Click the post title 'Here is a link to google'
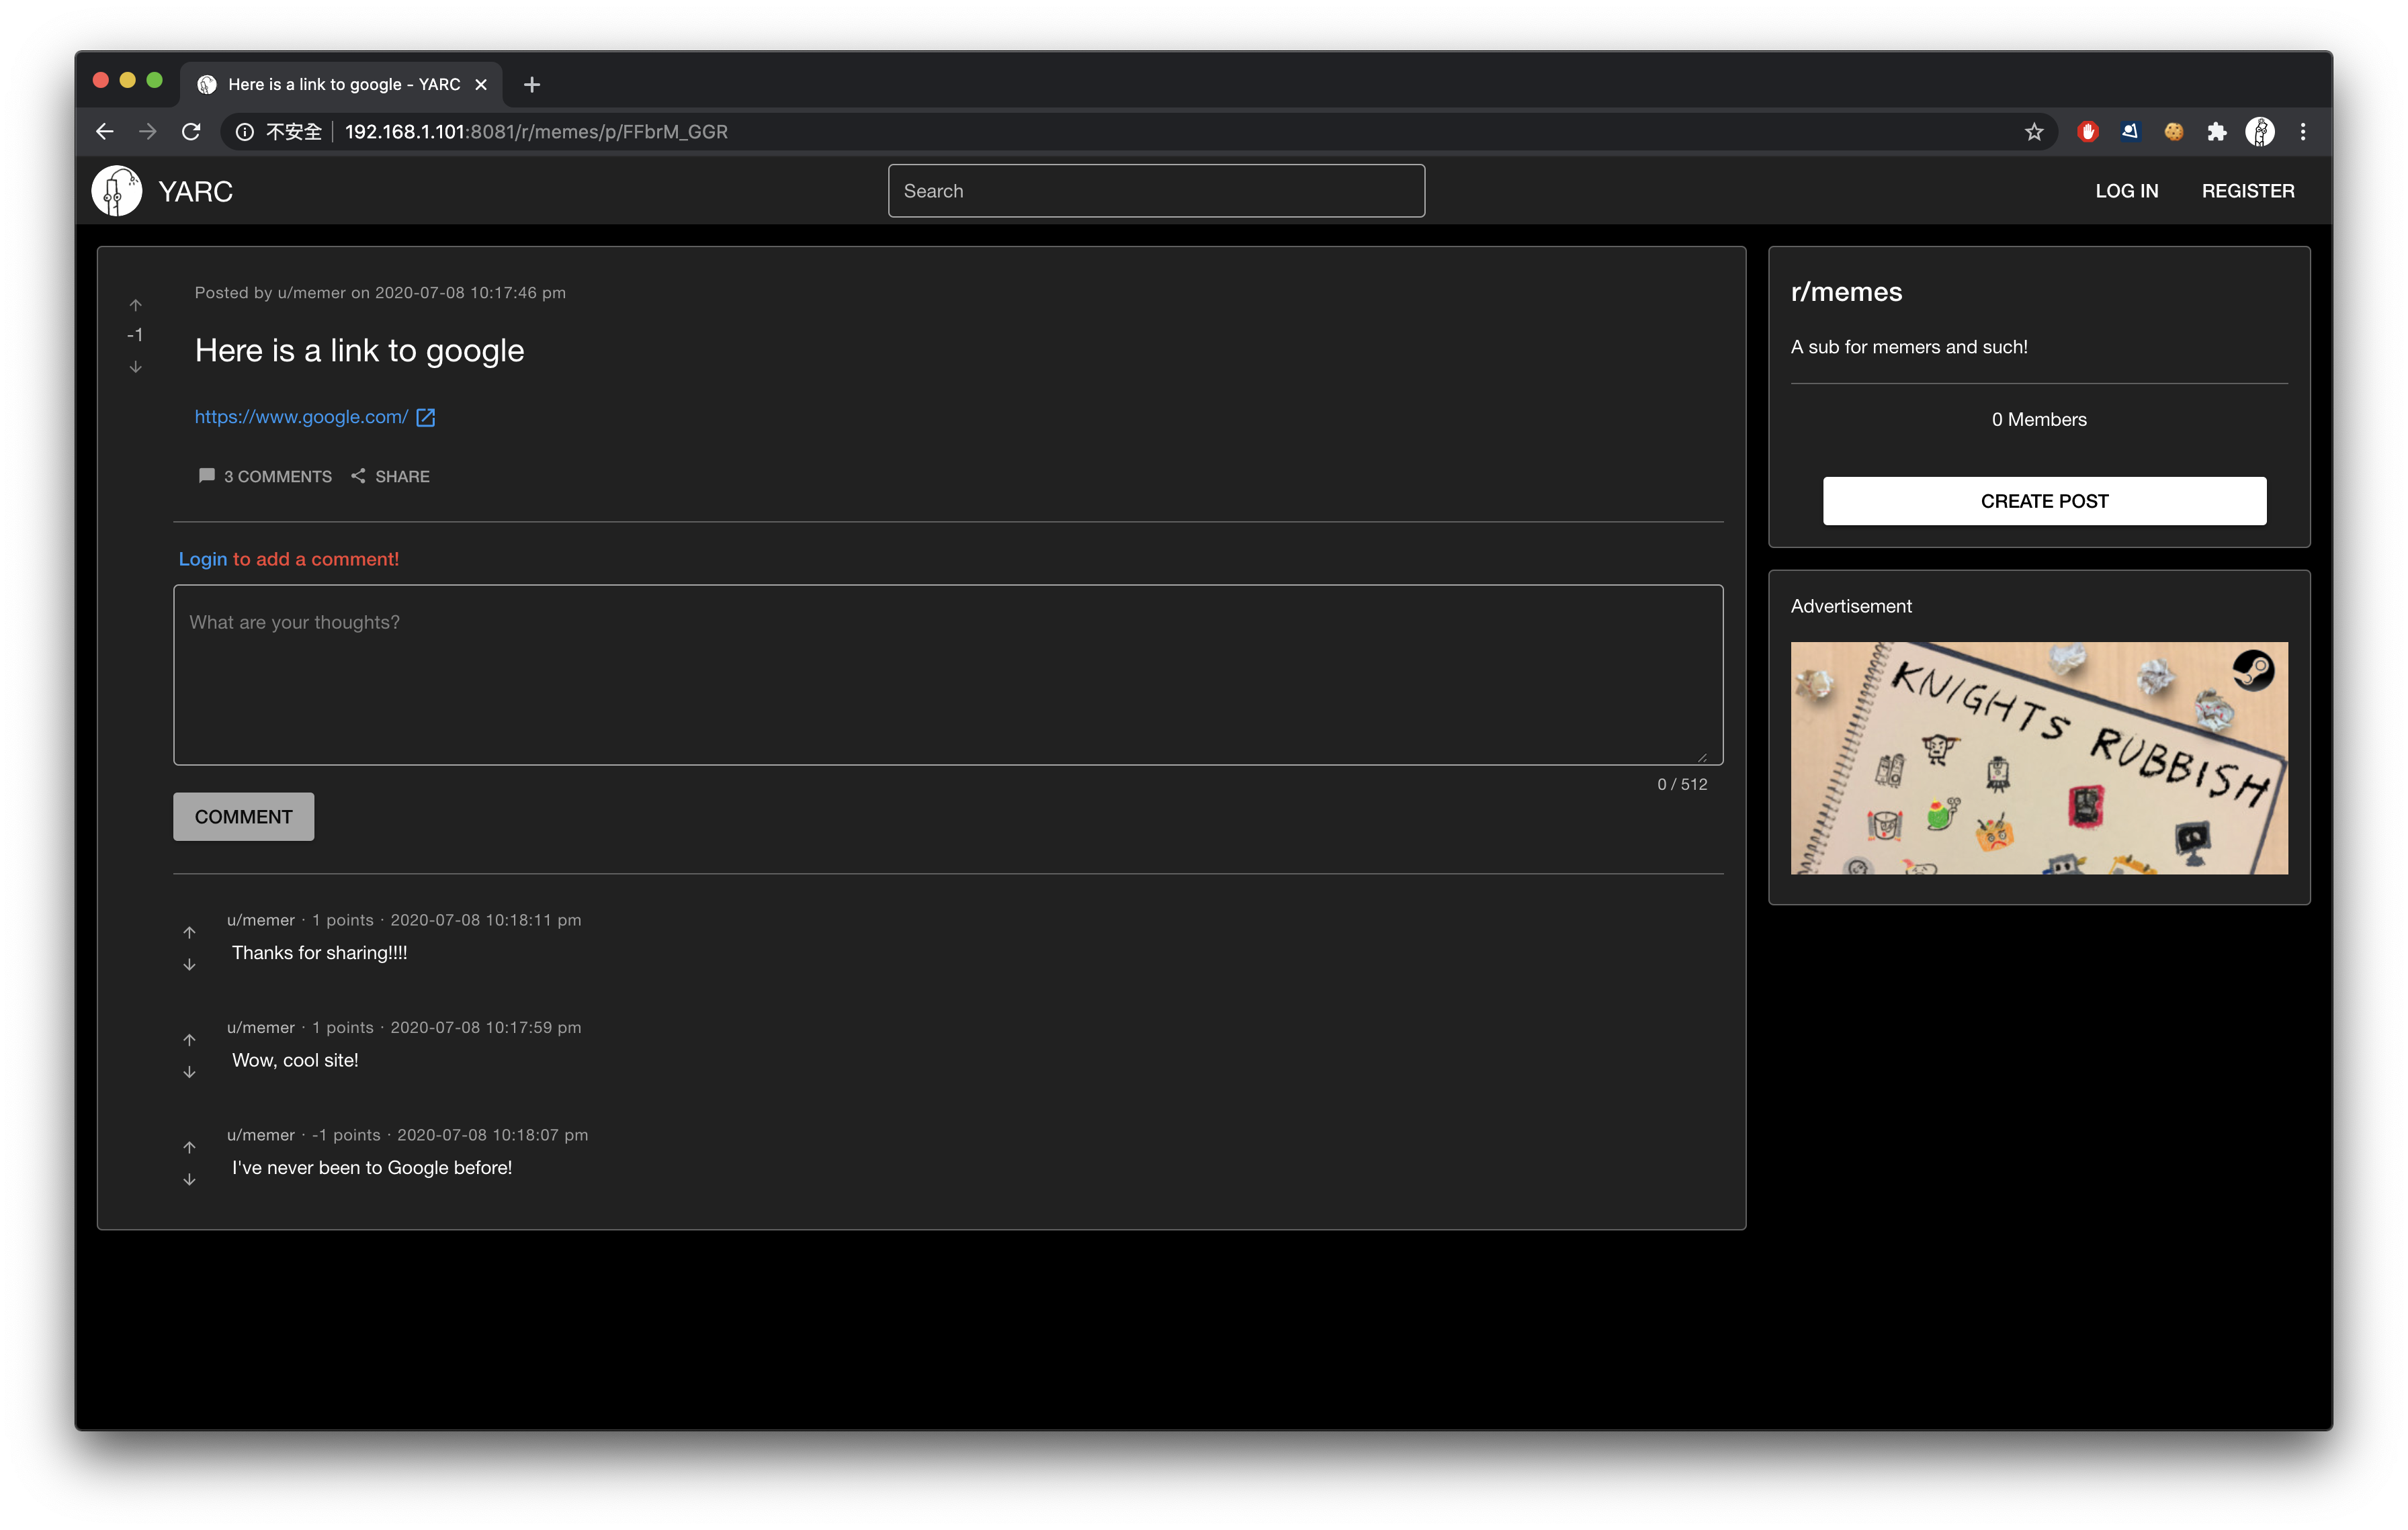This screenshot has height=1530, width=2408. tap(359, 351)
